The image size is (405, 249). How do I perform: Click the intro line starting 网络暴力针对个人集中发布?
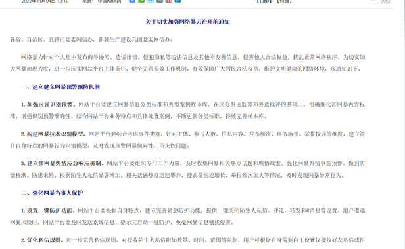point(193,57)
